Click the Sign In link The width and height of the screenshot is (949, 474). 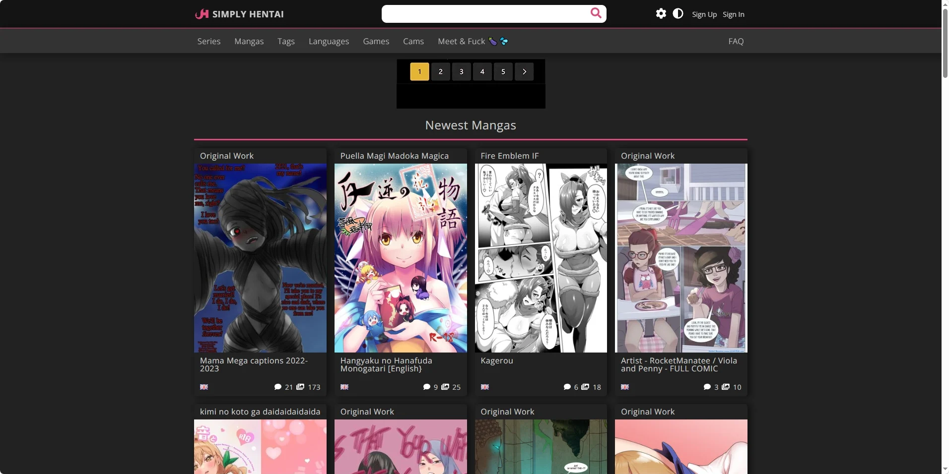[x=734, y=14]
